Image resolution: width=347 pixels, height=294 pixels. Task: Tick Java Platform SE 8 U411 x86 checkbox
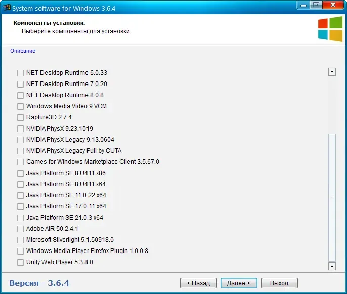[20, 173]
